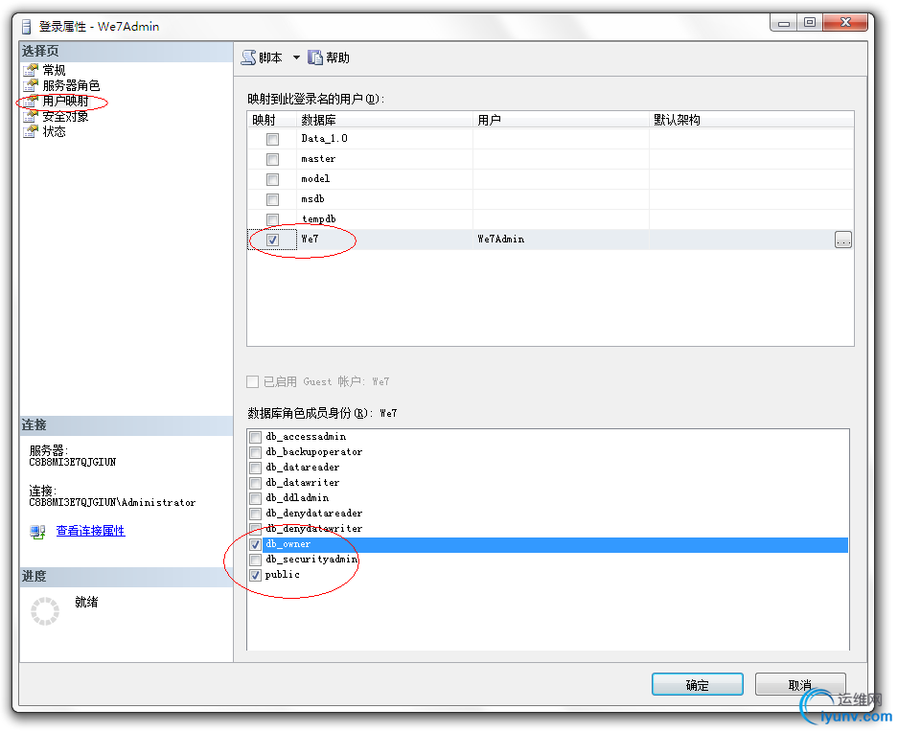The image size is (898, 732).
Task: Uncheck the db_owner role checkbox
Action: pyautogui.click(x=256, y=545)
